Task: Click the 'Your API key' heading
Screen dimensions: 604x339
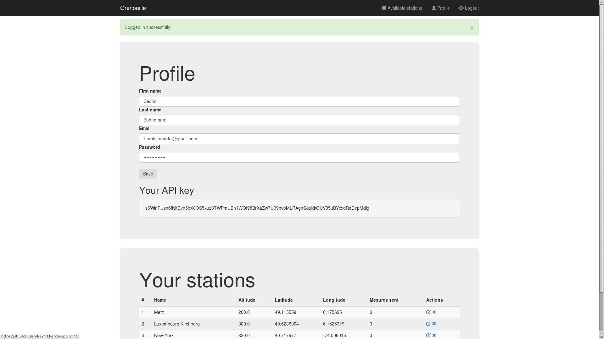Action: [x=166, y=191]
